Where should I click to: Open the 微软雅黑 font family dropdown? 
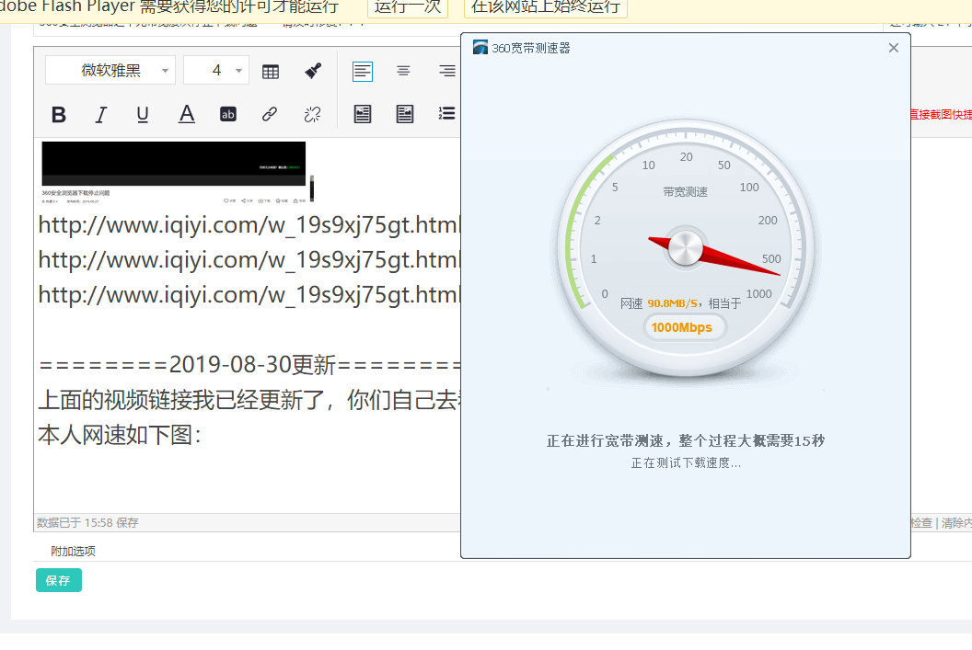(x=110, y=71)
